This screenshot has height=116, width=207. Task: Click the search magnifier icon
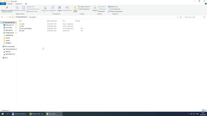[x=204, y=17]
